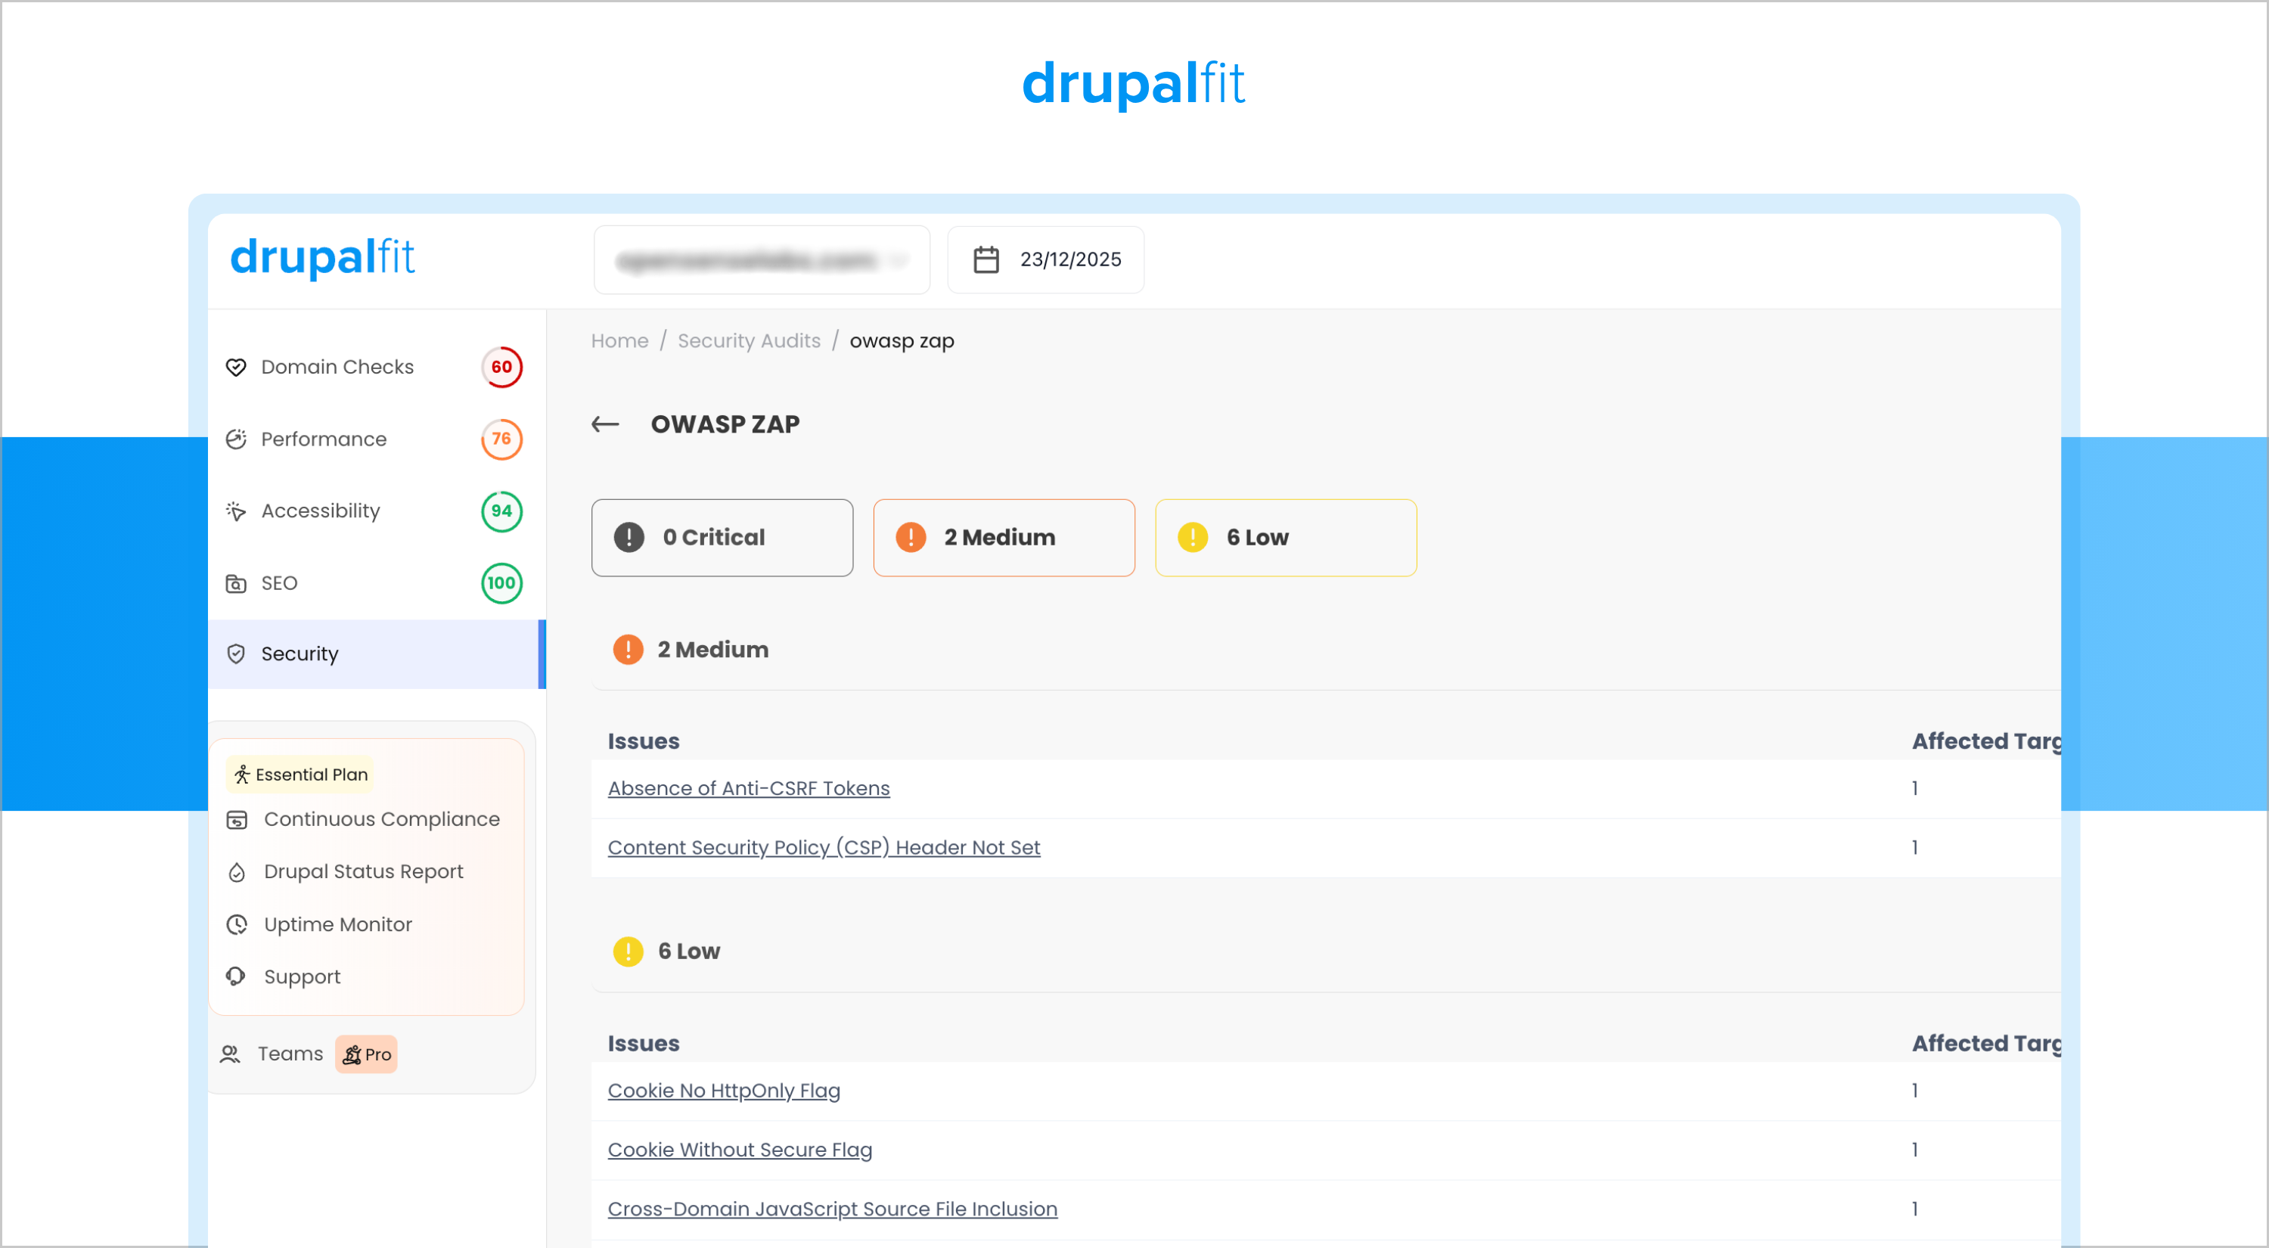Viewport: 2269px width, 1248px height.
Task: Click the back arrow beside OWASP ZAP
Action: coord(605,424)
